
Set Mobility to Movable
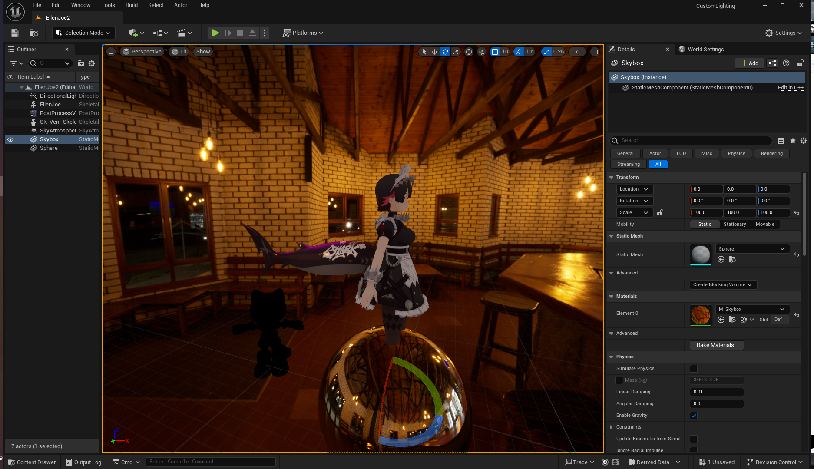[x=764, y=225]
